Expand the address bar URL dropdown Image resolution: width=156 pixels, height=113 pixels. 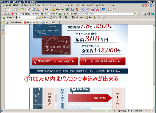coord(57,14)
